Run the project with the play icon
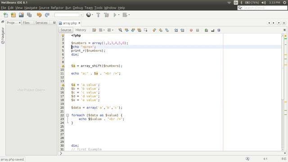This screenshot has height=162, width=288. coord(115,15)
